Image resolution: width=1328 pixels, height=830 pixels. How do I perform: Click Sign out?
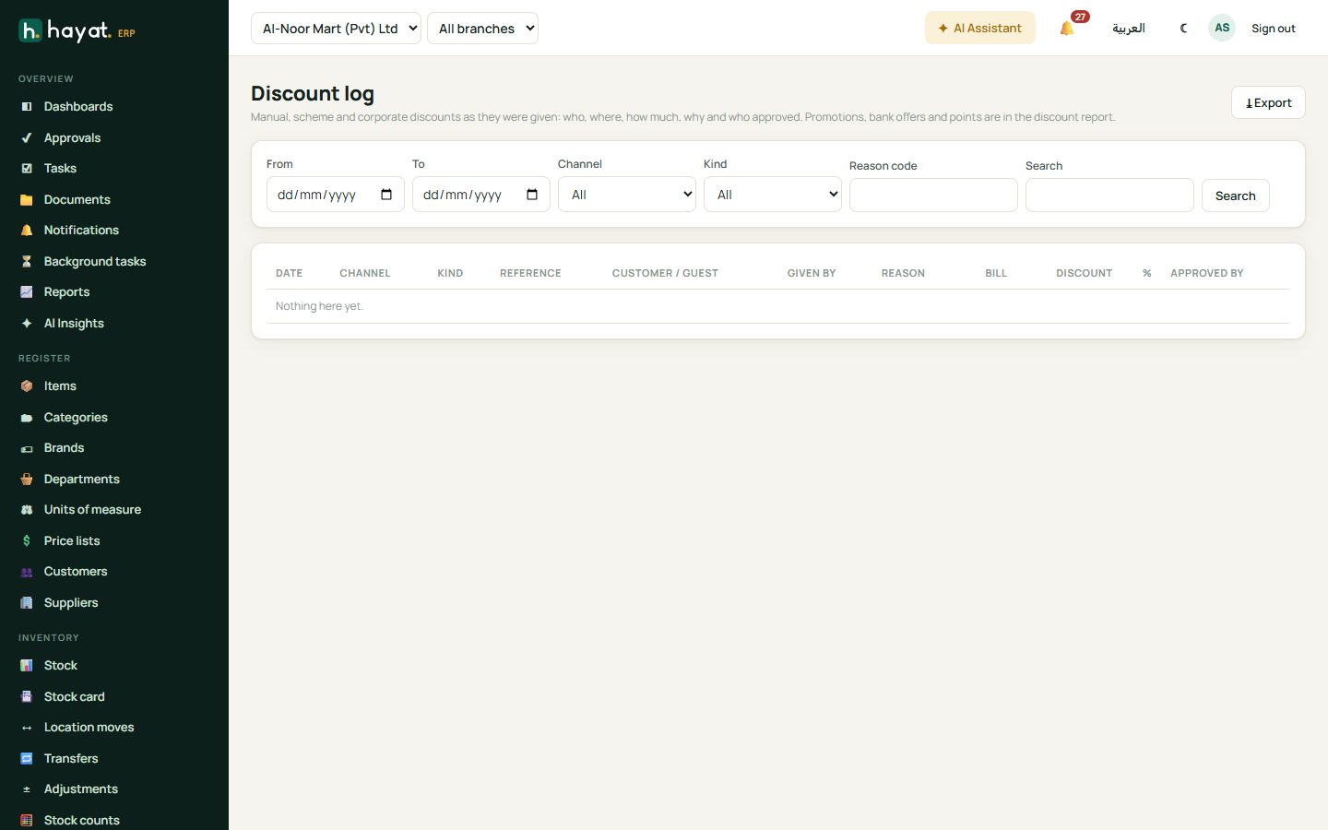pos(1273,29)
